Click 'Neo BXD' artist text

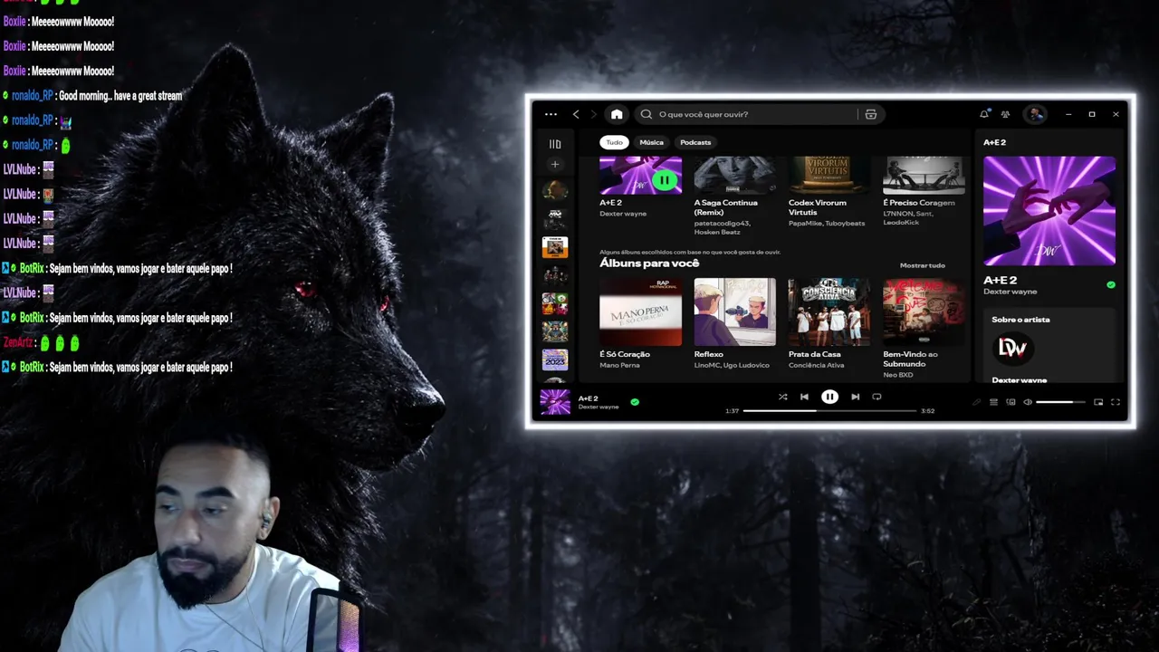click(x=897, y=375)
